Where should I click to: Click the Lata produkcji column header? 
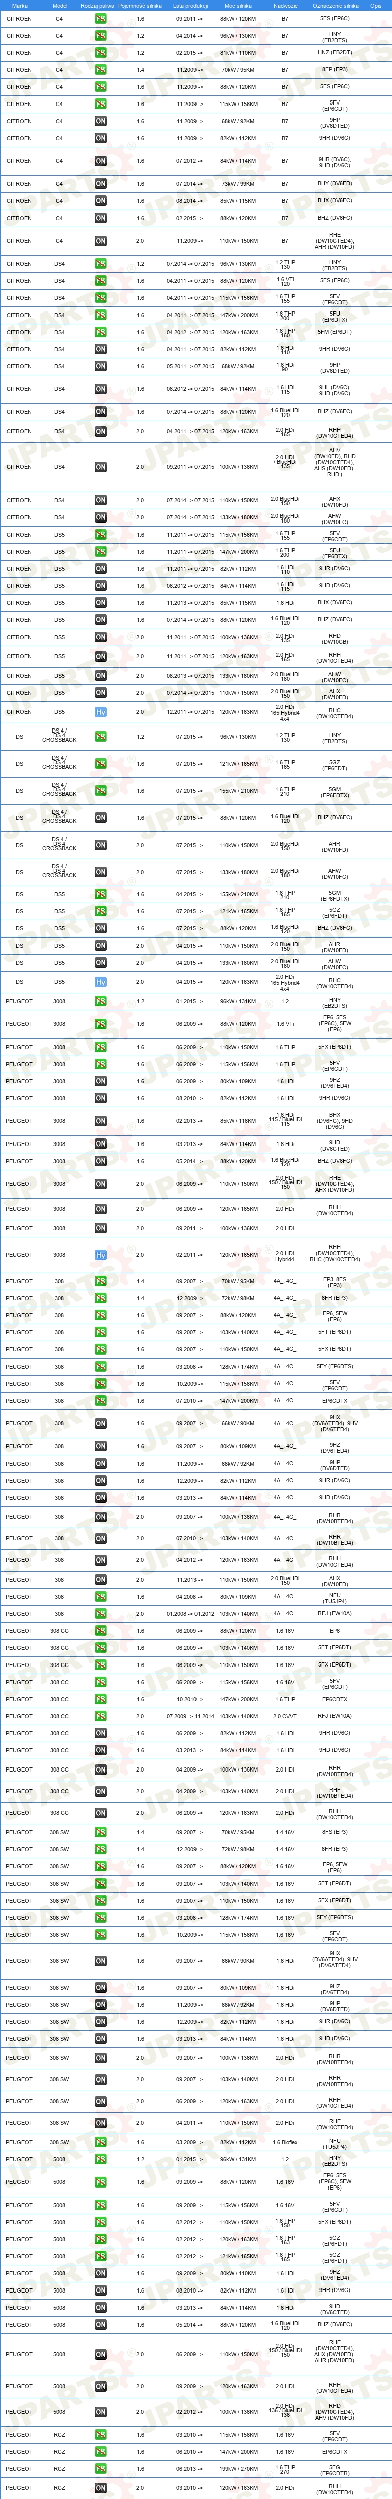click(x=189, y=5)
